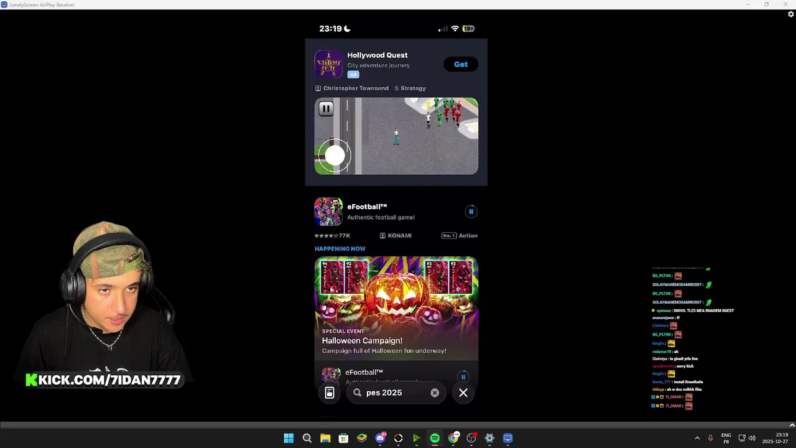Screen dimensions: 796x448
Task: Click the 'install Brawlhalla' chat message
Action: click(x=677, y=382)
